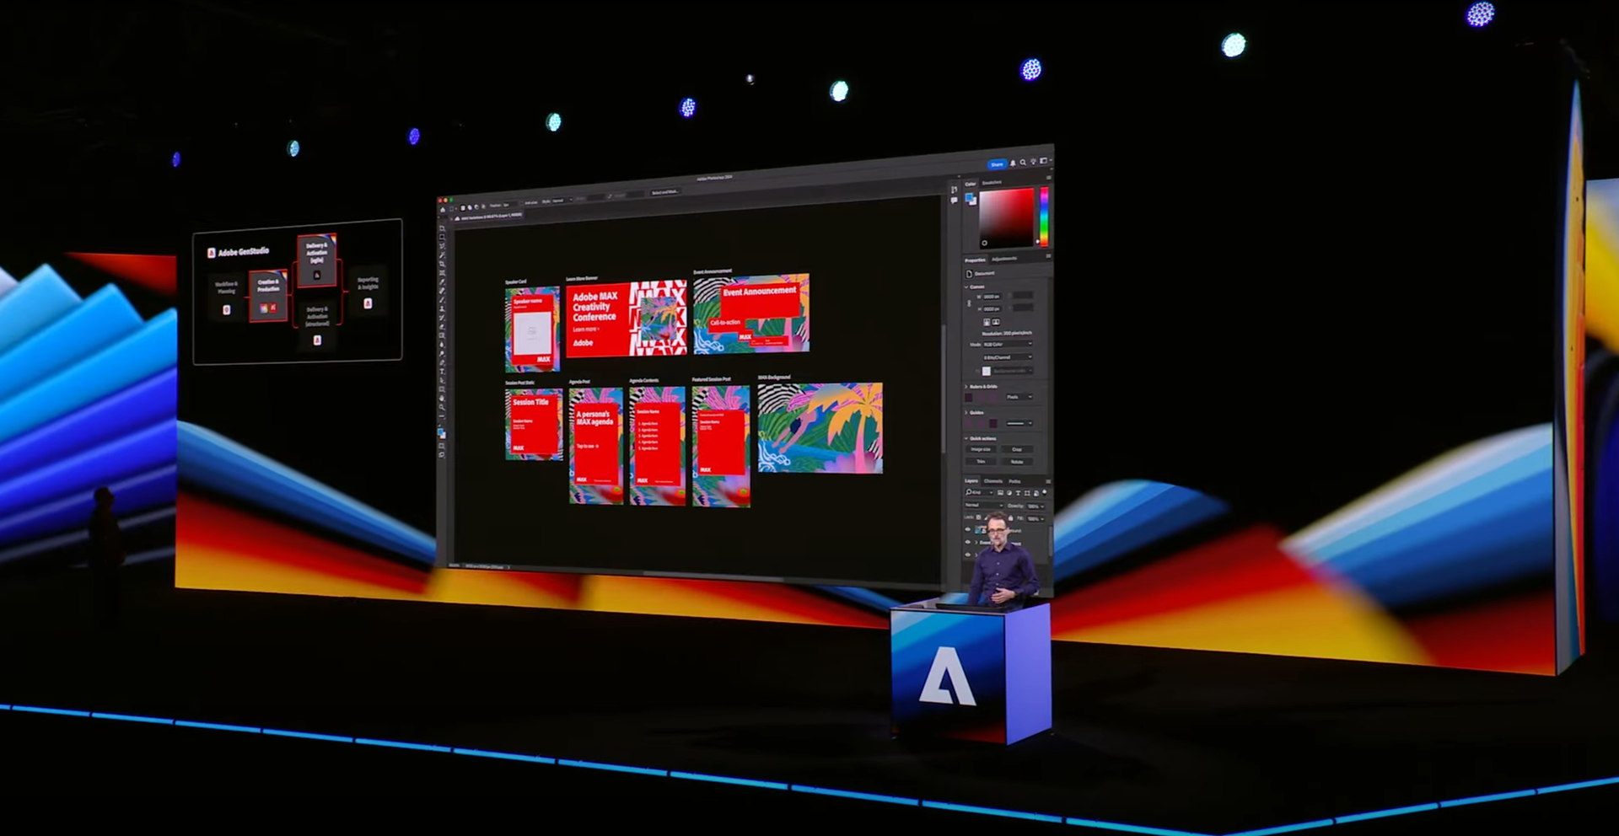Click the canvas Width input field
Viewport: 1619px width, 836px height.
coord(992,297)
